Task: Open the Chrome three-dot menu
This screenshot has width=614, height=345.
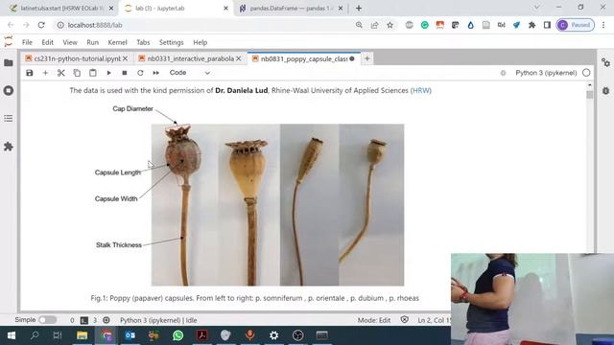Action: coord(603,25)
